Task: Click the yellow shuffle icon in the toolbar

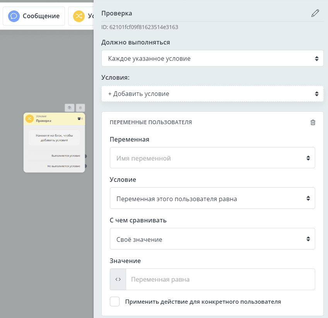Action: pos(79,16)
